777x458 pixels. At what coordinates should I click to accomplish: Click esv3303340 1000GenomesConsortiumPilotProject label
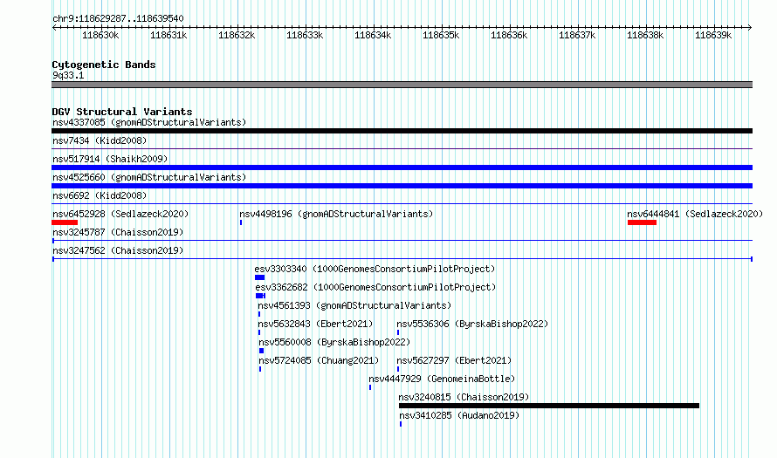375,269
